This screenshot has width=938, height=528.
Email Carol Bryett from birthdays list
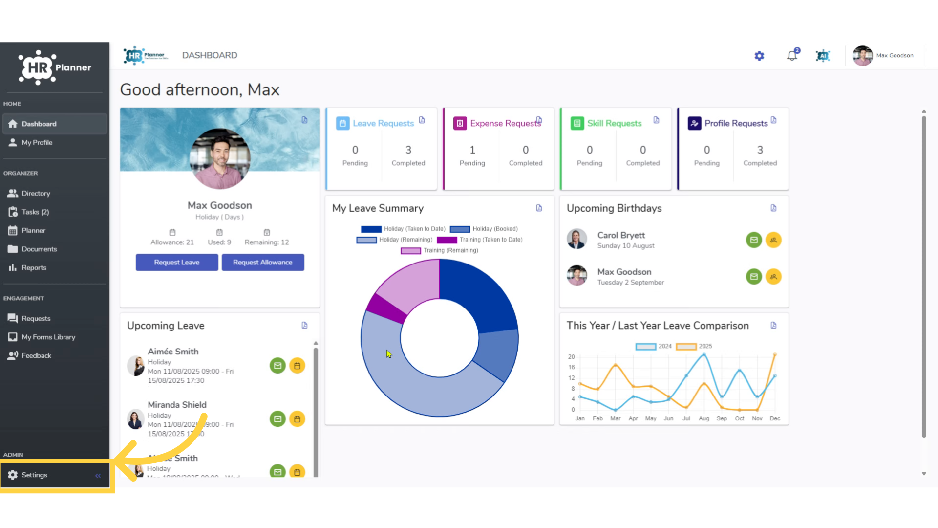point(754,240)
